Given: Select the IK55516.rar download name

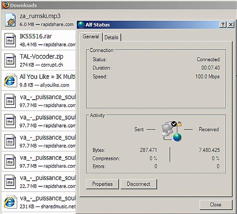Looking at the screenshot, I should point(36,36).
